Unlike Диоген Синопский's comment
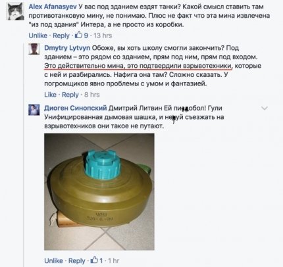283x267 pixels. pos(53,260)
